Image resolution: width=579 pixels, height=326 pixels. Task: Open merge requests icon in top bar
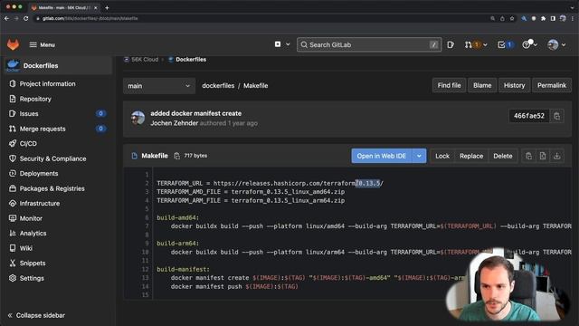pos(469,44)
